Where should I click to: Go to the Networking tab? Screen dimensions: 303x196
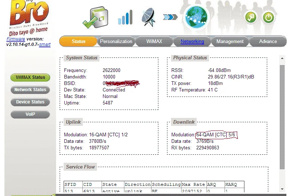tap(192, 41)
